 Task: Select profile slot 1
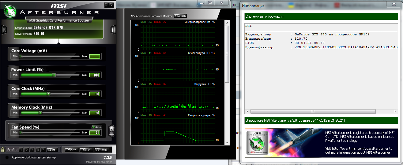(21, 150)
